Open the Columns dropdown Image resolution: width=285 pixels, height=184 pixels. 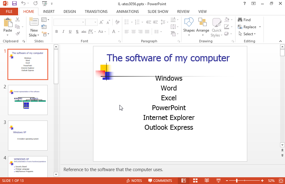click(158, 32)
